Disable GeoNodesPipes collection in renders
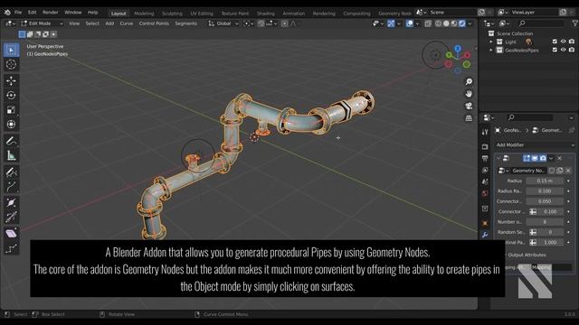 572,50
